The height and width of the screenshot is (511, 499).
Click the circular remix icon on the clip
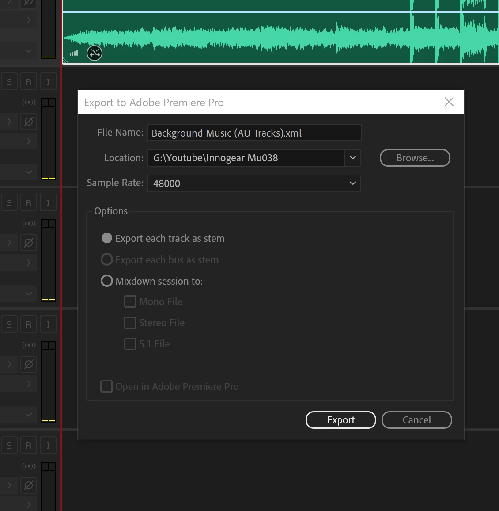[95, 53]
